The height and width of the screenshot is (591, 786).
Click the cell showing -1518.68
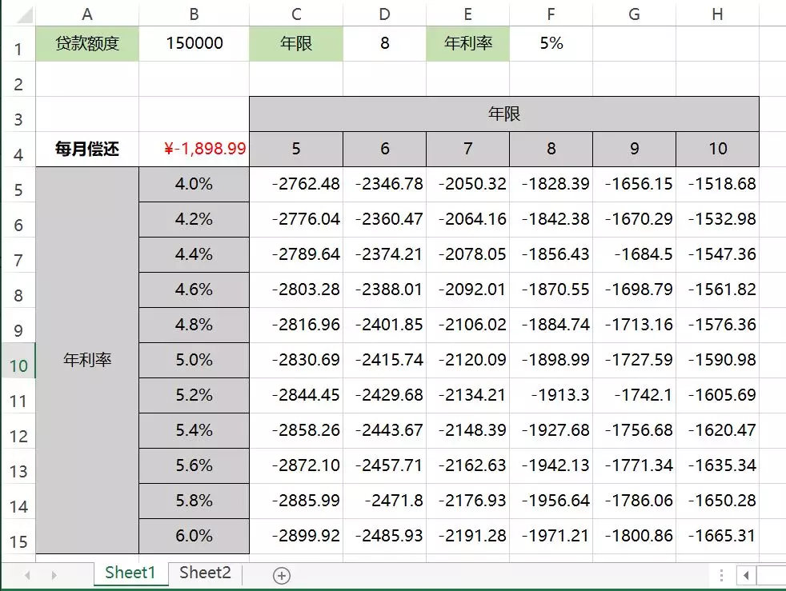click(x=717, y=184)
